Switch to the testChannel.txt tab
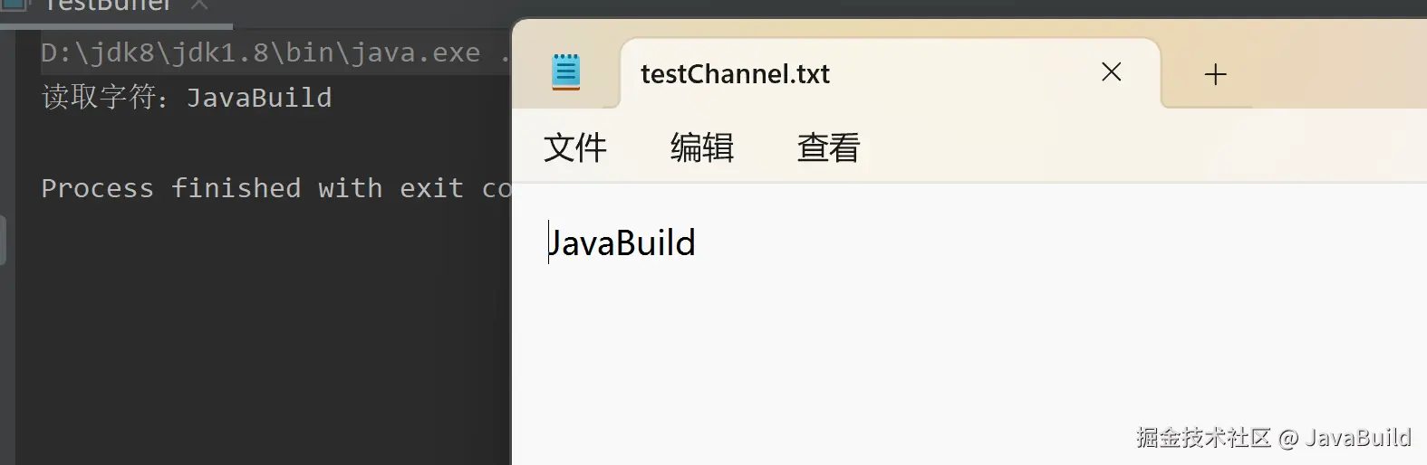Screen dimensions: 1427x465 pyautogui.click(x=735, y=74)
